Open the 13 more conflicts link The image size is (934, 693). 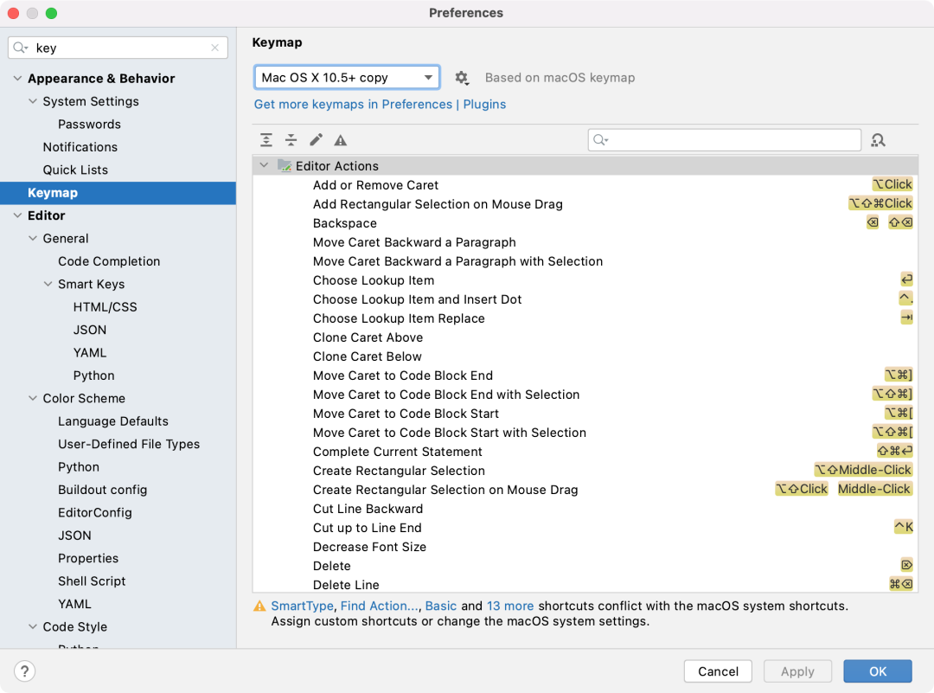click(510, 606)
